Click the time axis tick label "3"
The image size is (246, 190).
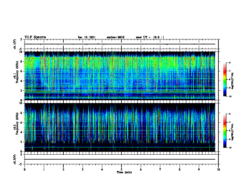tap(83, 170)
